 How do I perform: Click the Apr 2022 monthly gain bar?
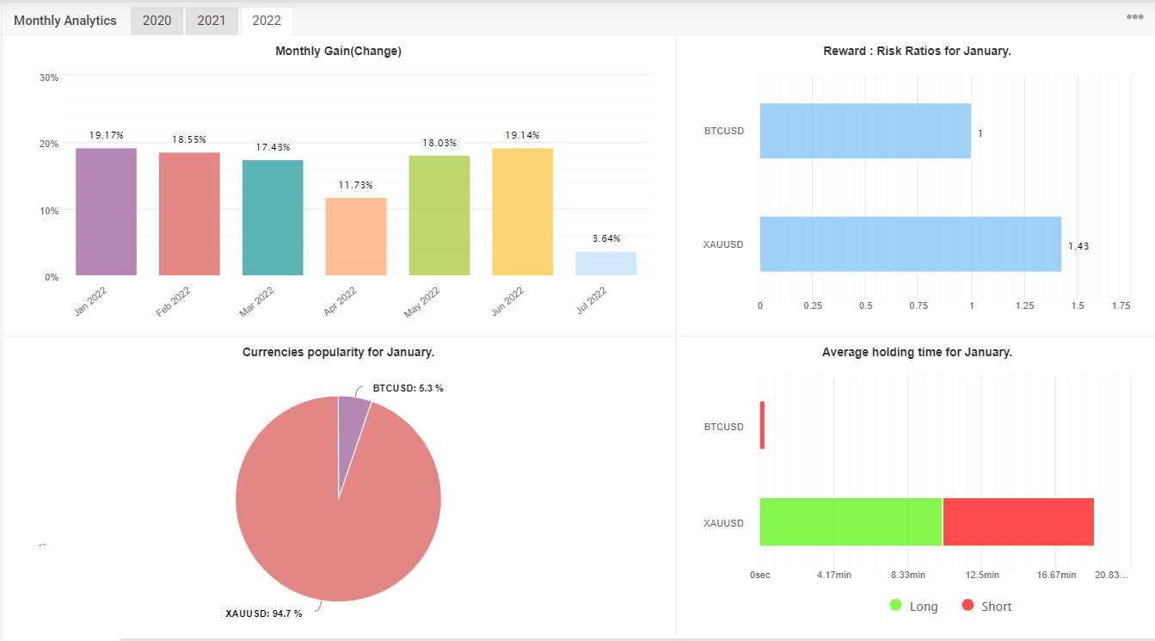[x=356, y=237]
